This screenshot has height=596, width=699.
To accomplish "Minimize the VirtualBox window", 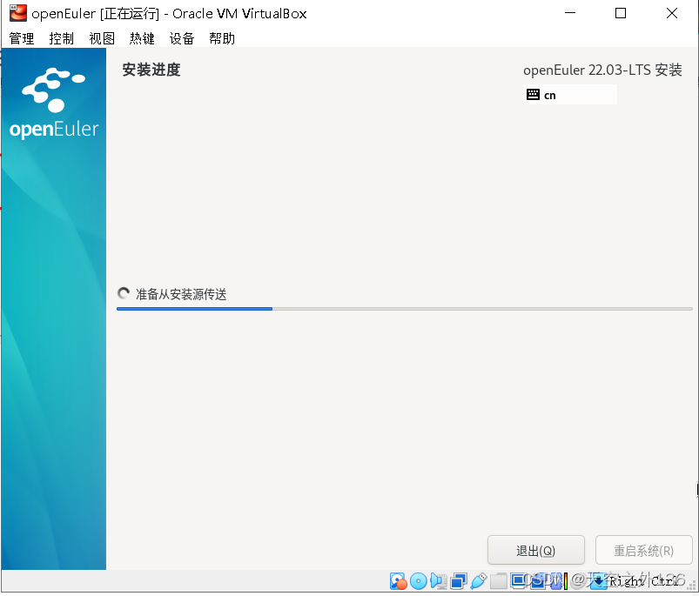I will 570,13.
